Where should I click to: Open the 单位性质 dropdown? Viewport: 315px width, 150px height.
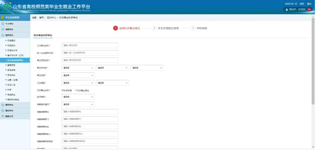point(78,75)
